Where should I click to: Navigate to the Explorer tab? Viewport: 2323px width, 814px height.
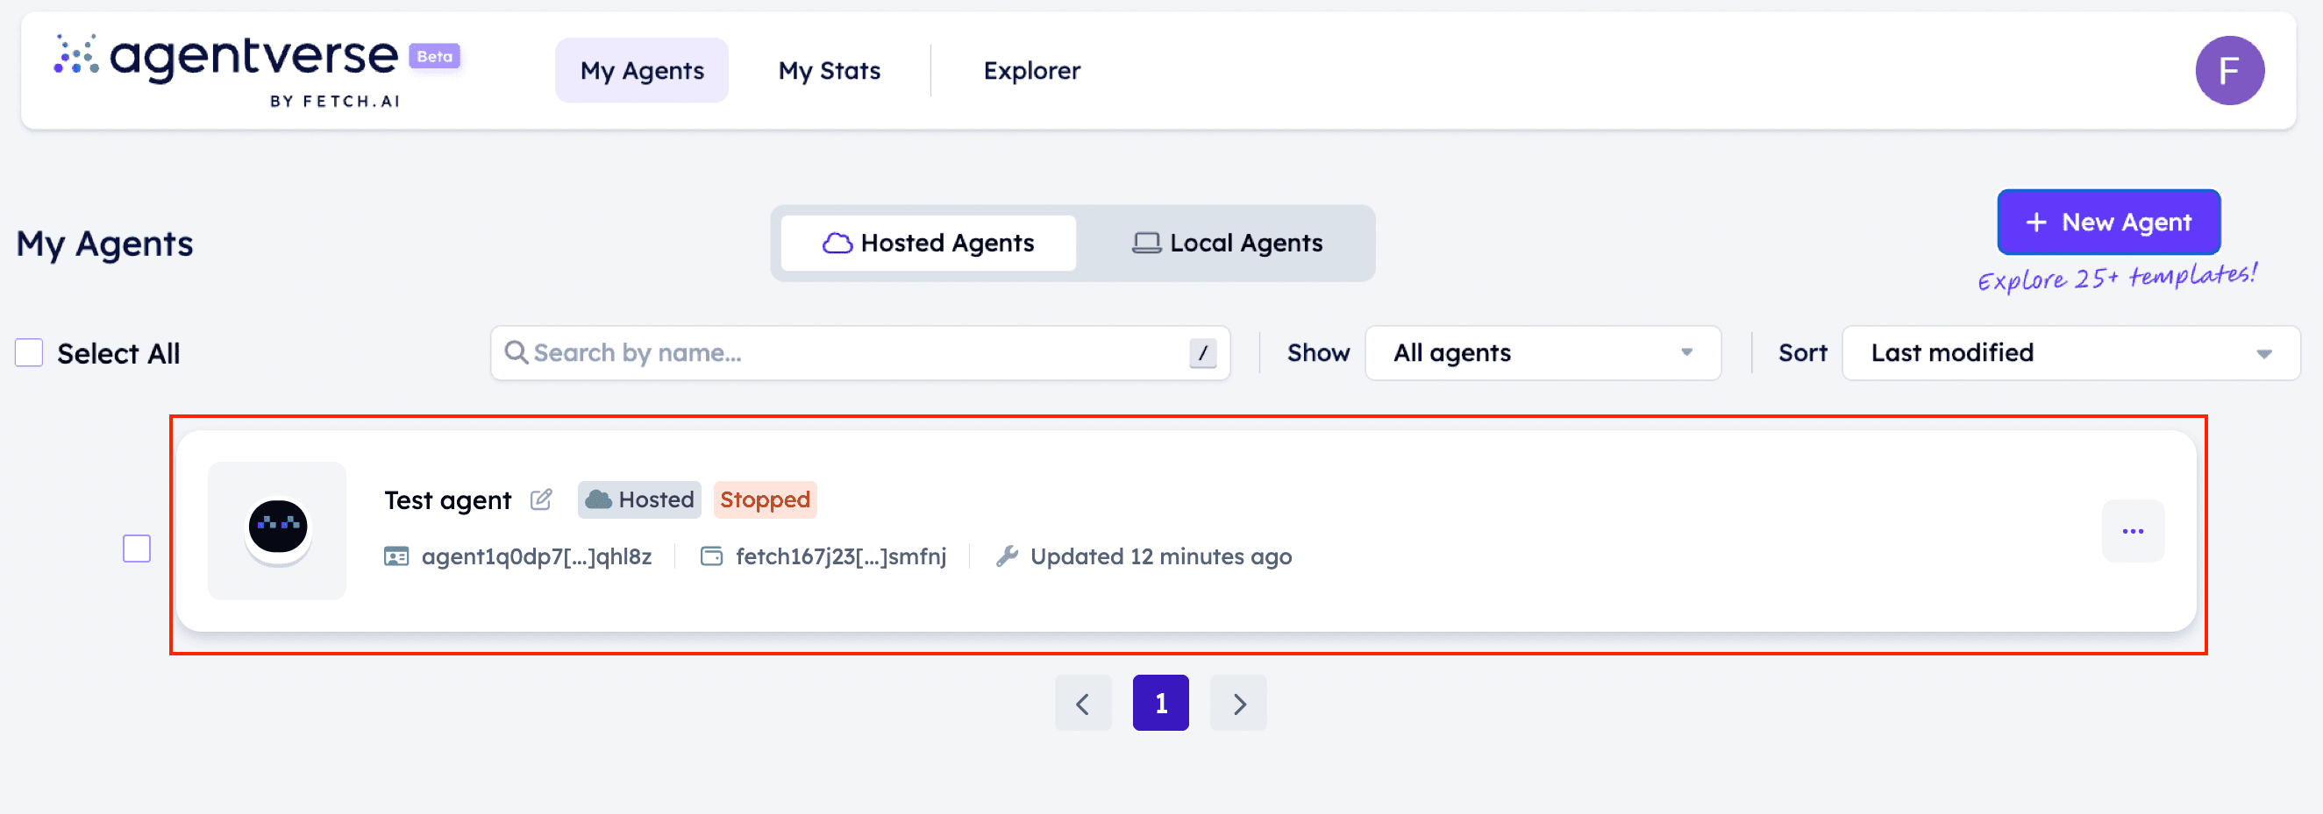click(x=1030, y=70)
